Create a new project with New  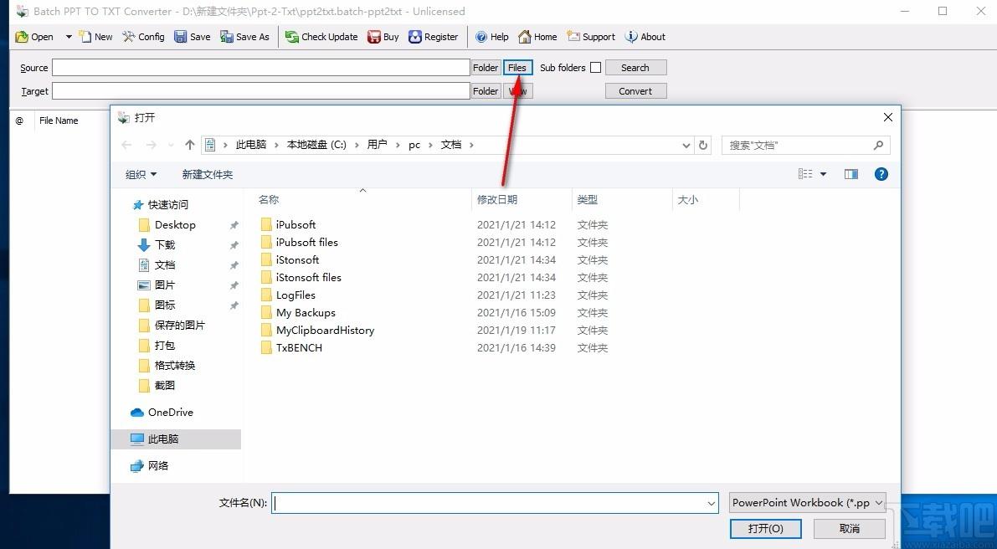point(96,37)
